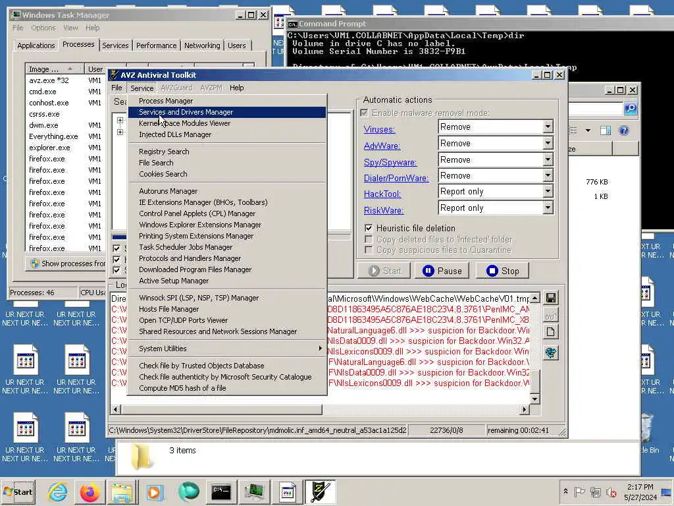Switch to the Services tab in Task Manager
The width and height of the screenshot is (674, 506).
click(115, 45)
